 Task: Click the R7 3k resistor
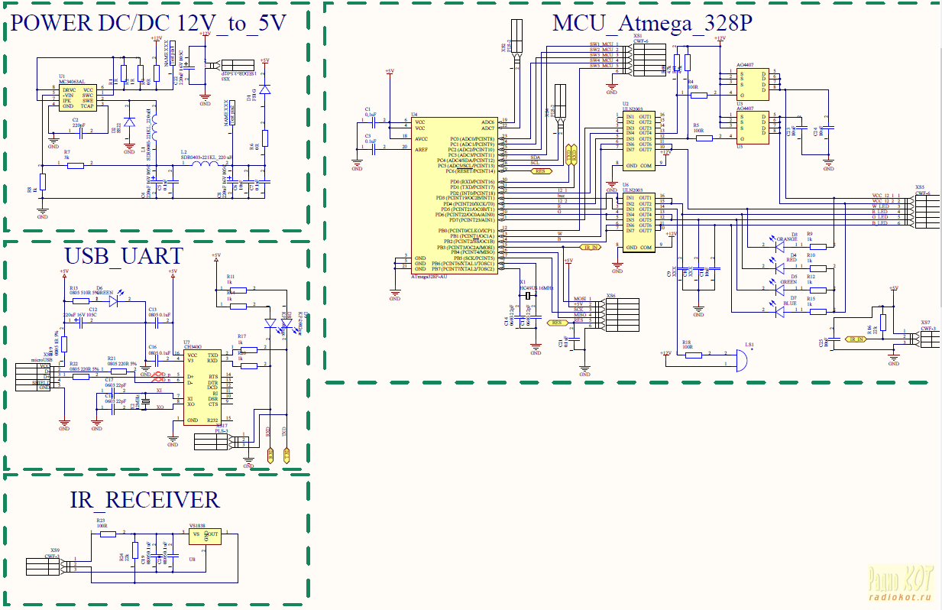[x=75, y=164]
